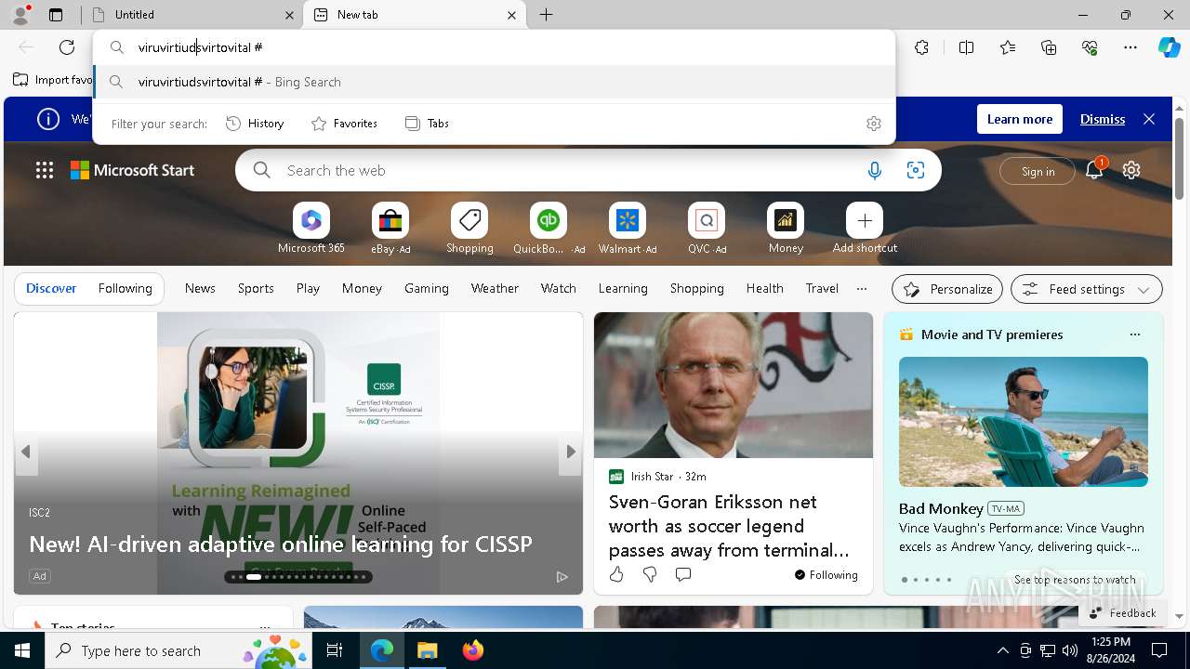Open the Walmart shortcut tile
The image size is (1190, 669).
[628, 229]
